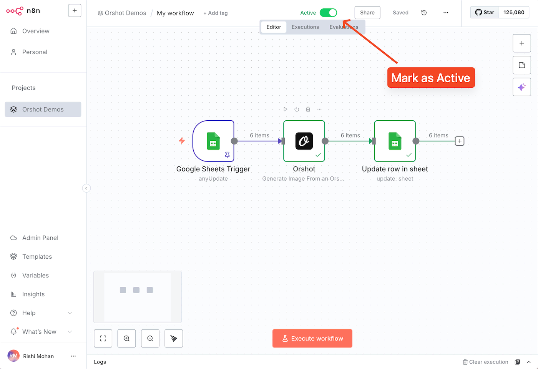Execute the Orshot node with play icon
The width and height of the screenshot is (538, 369).
tap(285, 109)
